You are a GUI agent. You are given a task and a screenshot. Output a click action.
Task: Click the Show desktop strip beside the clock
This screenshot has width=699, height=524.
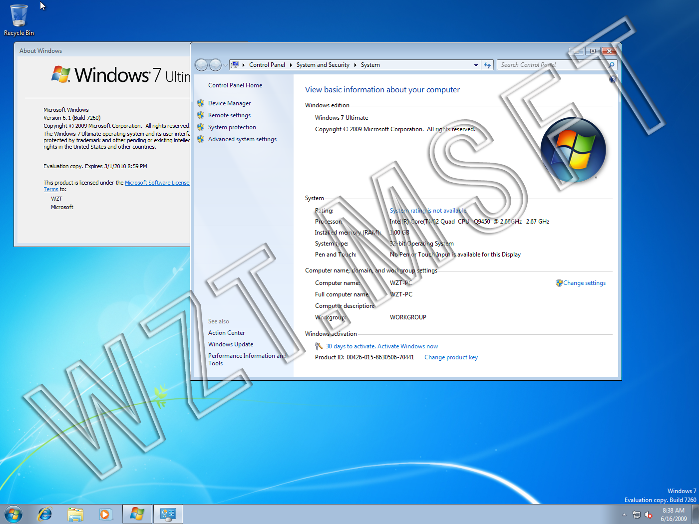tap(695, 514)
